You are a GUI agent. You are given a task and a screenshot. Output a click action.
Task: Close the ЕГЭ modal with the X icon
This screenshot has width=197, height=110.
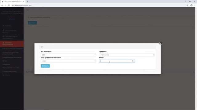tap(161, 43)
